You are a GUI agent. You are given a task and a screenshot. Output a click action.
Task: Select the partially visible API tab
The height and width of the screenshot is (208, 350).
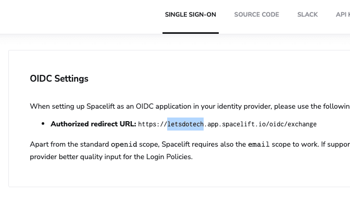(x=343, y=15)
